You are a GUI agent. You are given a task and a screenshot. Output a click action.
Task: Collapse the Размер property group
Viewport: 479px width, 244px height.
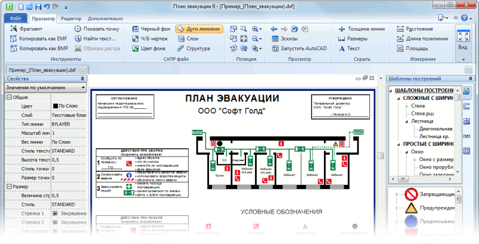(9, 187)
